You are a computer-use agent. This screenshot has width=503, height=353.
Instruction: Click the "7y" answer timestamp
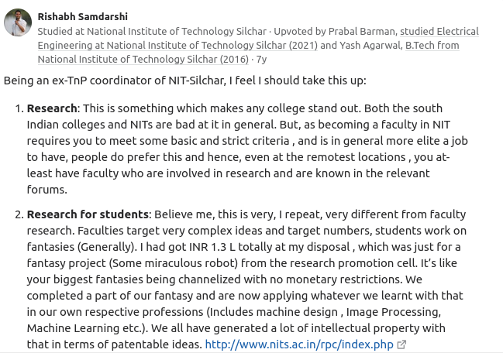[261, 59]
